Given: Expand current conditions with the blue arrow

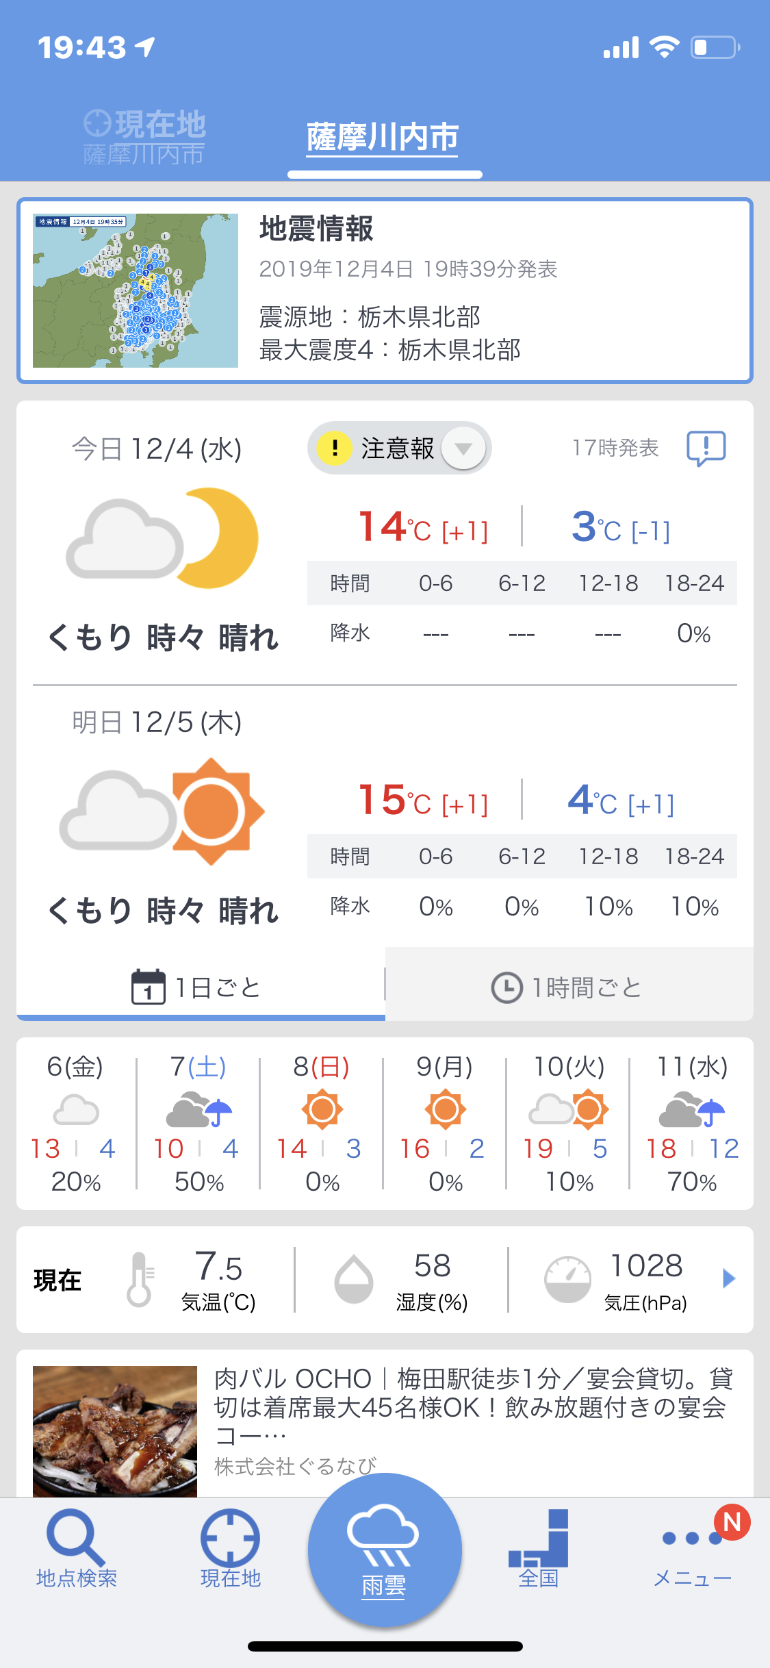Looking at the screenshot, I should click(x=728, y=1278).
